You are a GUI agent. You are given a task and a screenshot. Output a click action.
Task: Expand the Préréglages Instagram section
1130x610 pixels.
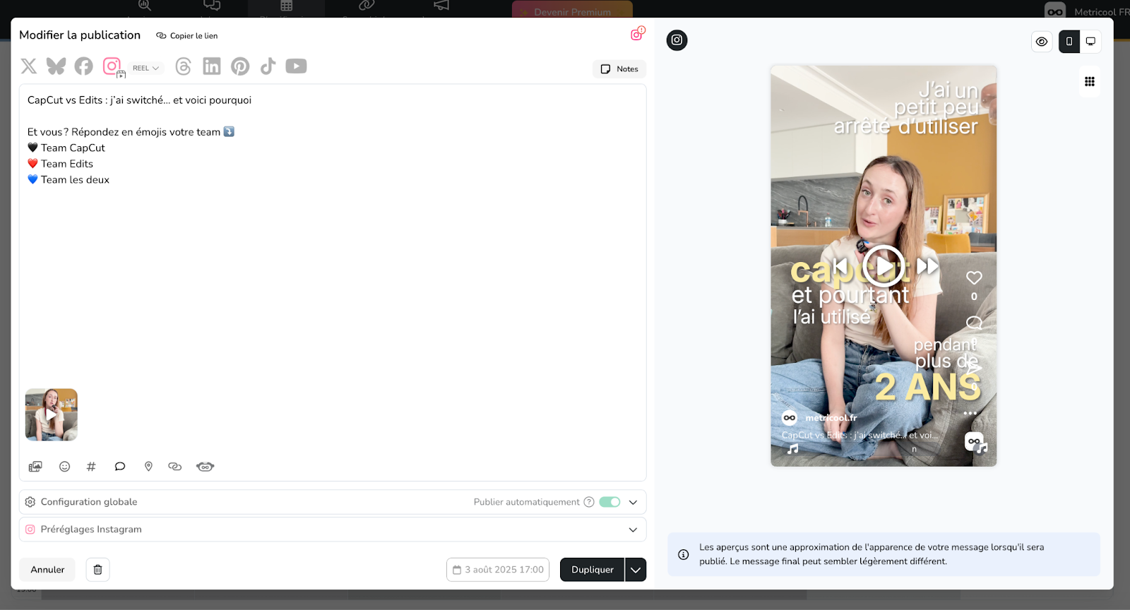pos(634,530)
